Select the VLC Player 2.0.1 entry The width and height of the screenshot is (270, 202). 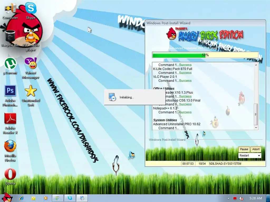(x=165, y=77)
